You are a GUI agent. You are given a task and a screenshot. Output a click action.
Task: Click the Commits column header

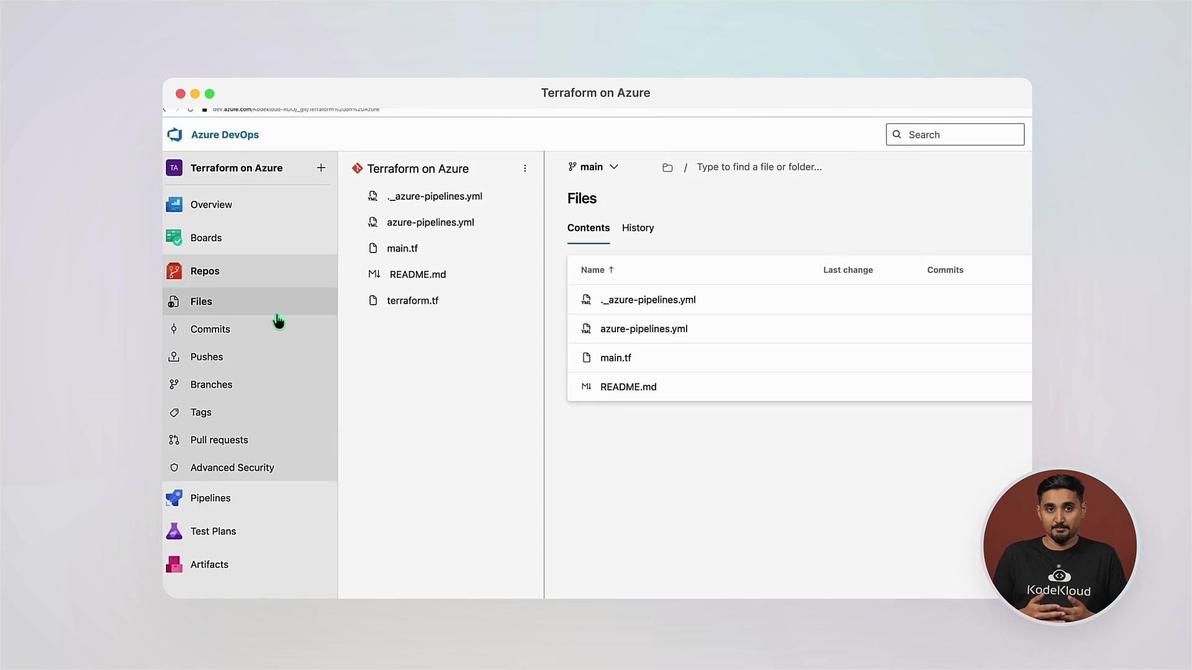[945, 270]
